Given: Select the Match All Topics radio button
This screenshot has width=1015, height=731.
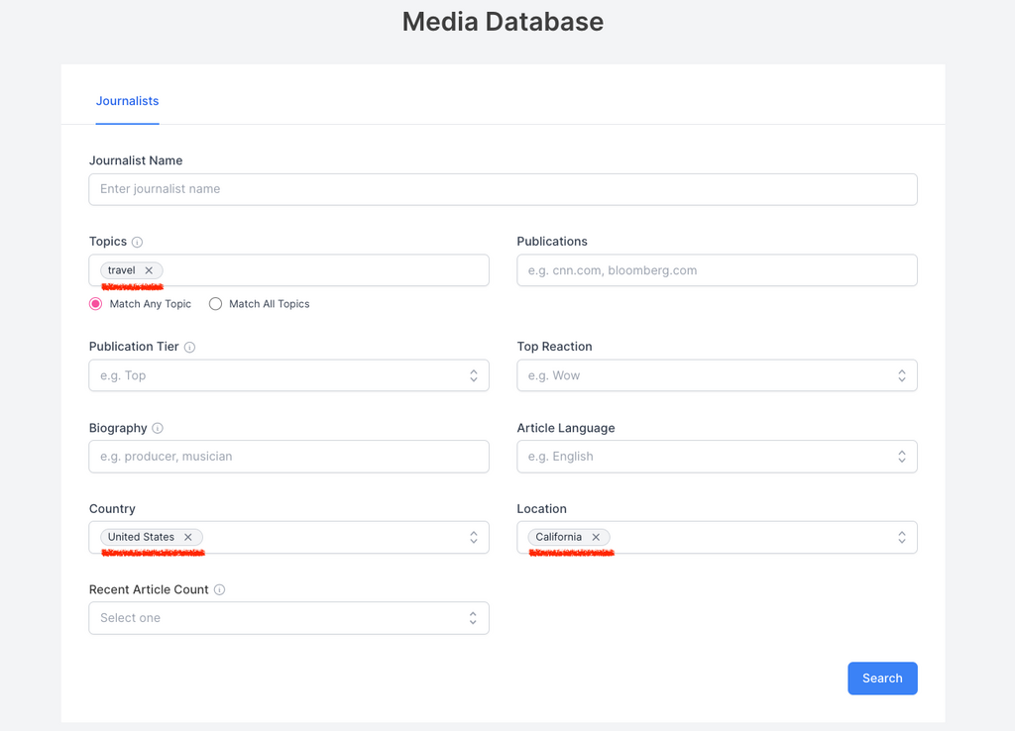Looking at the screenshot, I should point(215,304).
